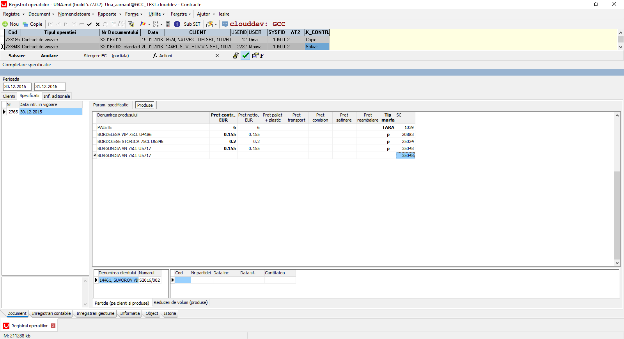Click the properties F icon

(x=258, y=56)
